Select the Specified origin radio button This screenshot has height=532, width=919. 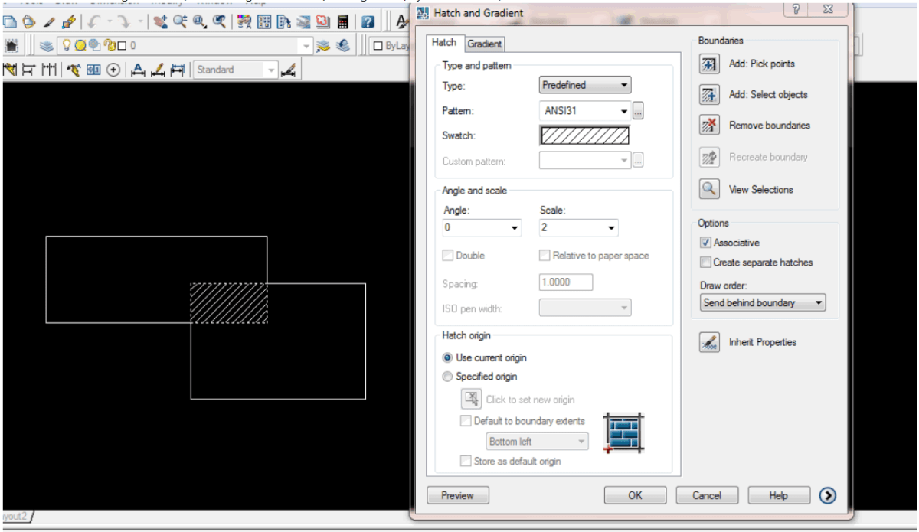pyautogui.click(x=448, y=377)
